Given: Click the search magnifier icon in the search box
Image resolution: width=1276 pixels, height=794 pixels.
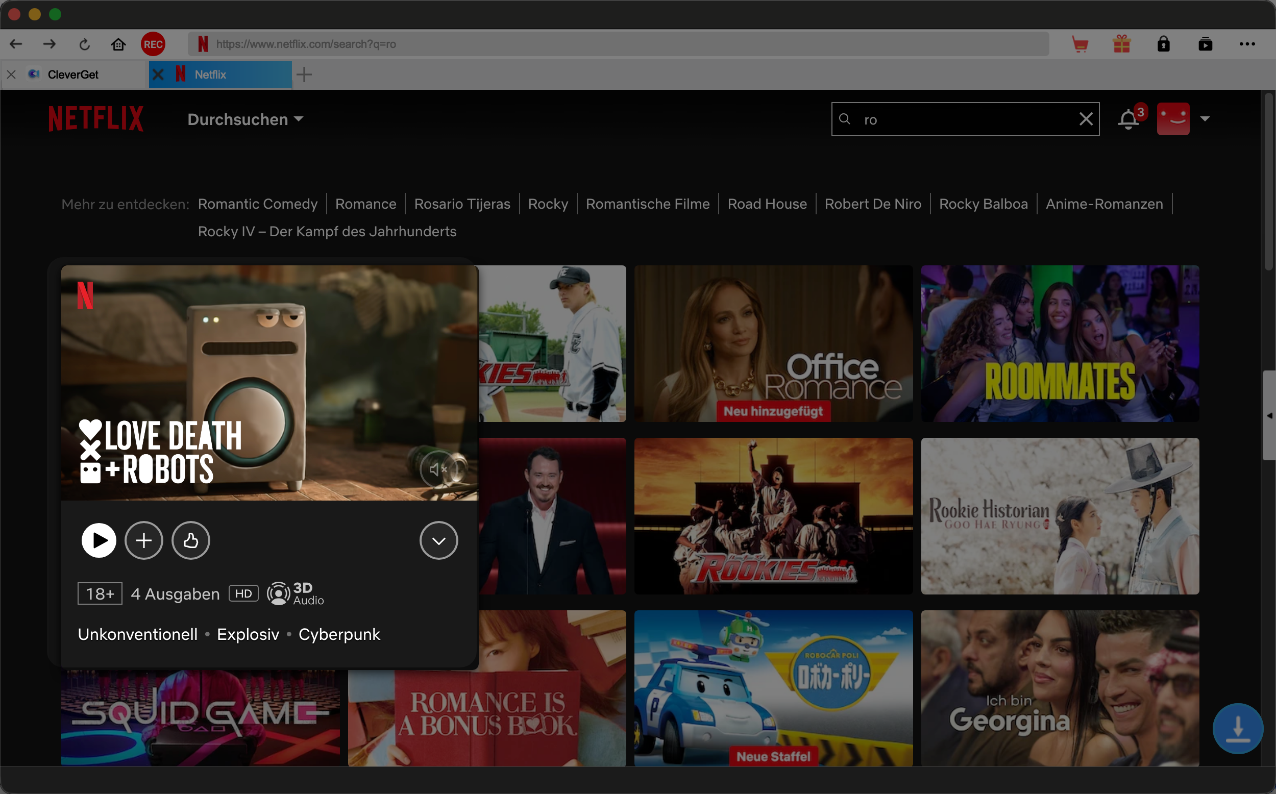Looking at the screenshot, I should (844, 119).
